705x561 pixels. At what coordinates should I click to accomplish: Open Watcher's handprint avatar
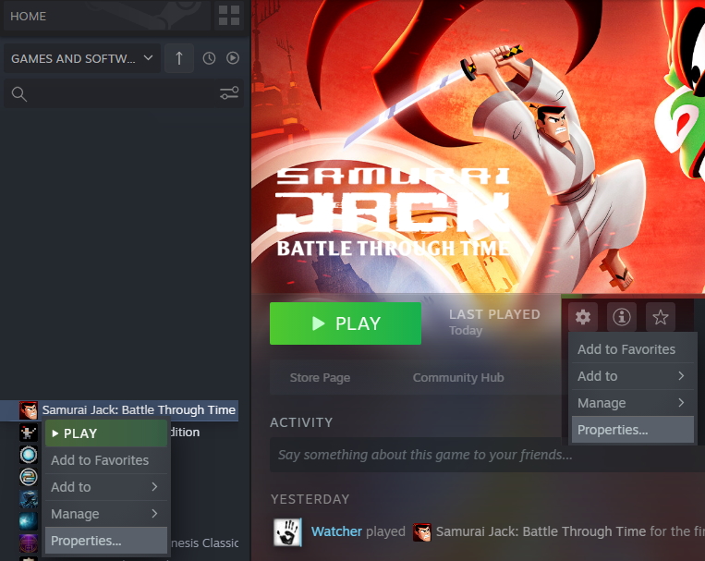click(287, 531)
